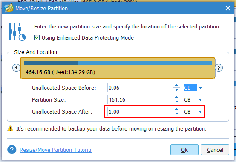Confirm with the OK button
This screenshot has height=162, width=236.
coord(184,150)
